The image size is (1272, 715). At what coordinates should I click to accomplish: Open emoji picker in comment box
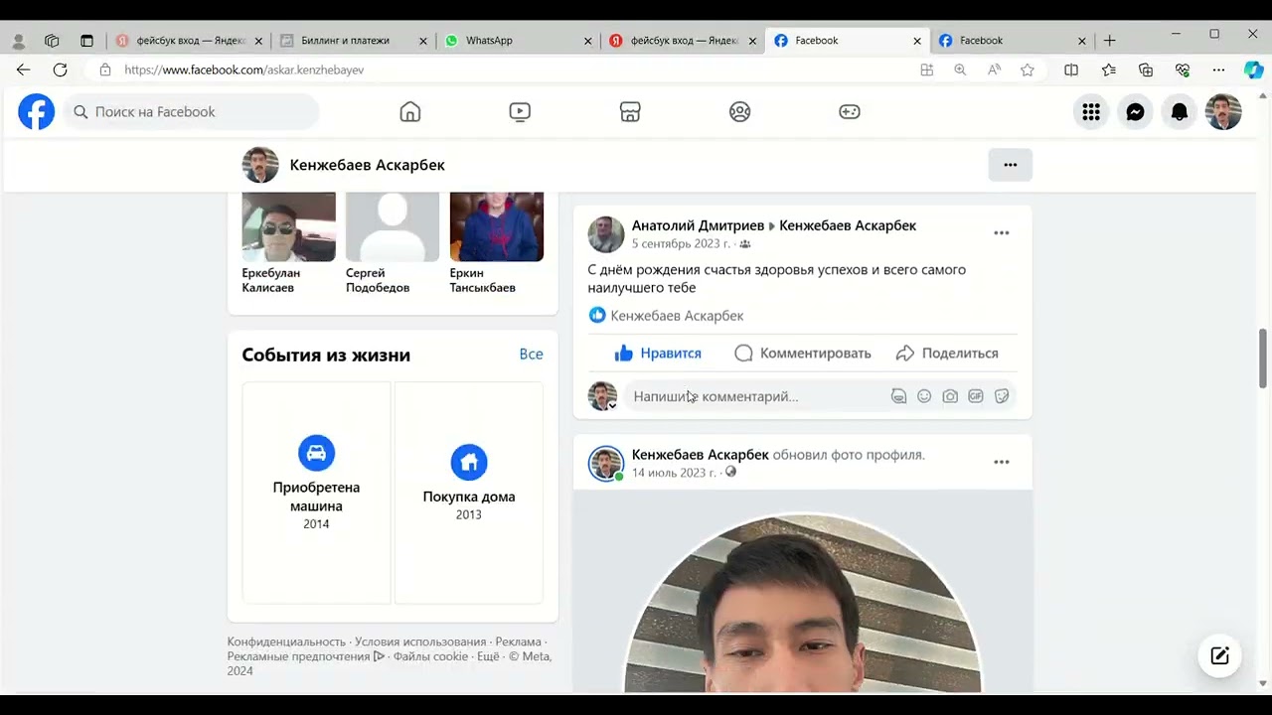pos(924,396)
